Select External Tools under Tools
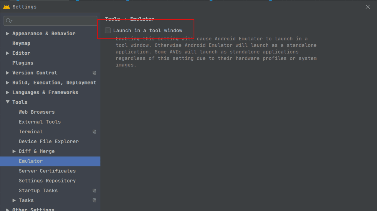Image resolution: width=377 pixels, height=211 pixels. (40, 122)
